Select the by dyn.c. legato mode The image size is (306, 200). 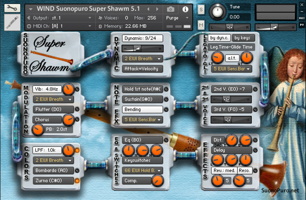[219, 38]
